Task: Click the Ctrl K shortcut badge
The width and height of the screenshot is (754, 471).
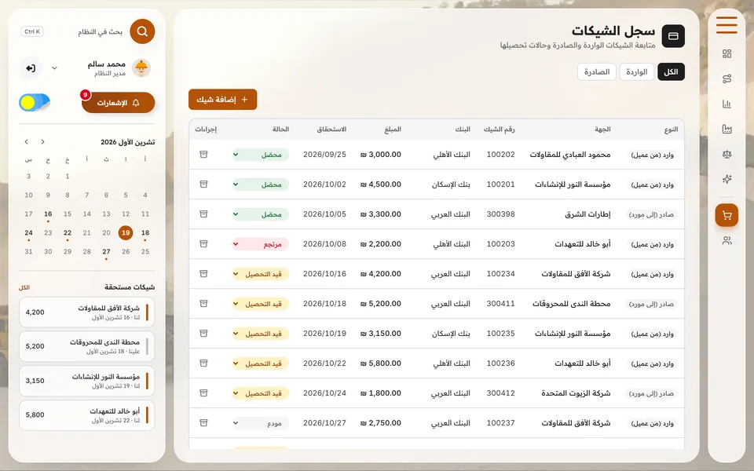Action: coord(32,31)
